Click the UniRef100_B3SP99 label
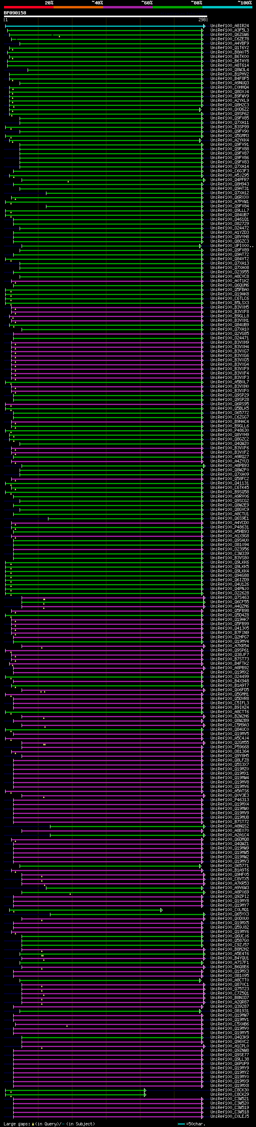The image size is (256, 1127). coord(229,127)
